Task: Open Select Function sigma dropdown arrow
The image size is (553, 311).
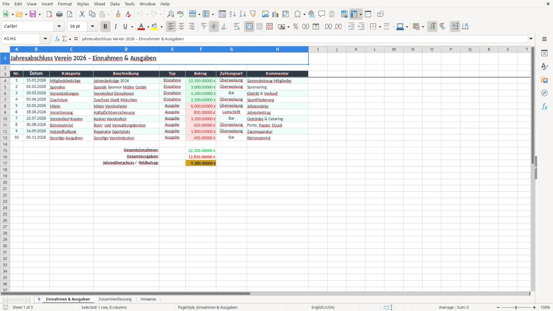Action: (x=70, y=39)
